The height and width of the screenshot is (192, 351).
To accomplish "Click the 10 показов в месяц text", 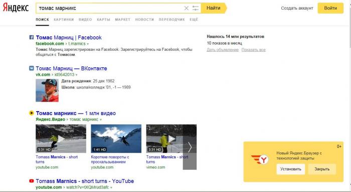I will pos(225,43).
